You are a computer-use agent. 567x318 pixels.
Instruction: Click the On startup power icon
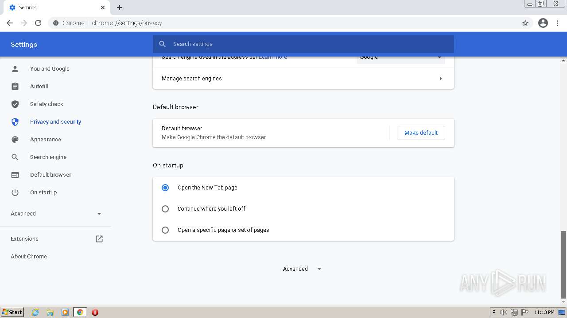[x=15, y=193]
